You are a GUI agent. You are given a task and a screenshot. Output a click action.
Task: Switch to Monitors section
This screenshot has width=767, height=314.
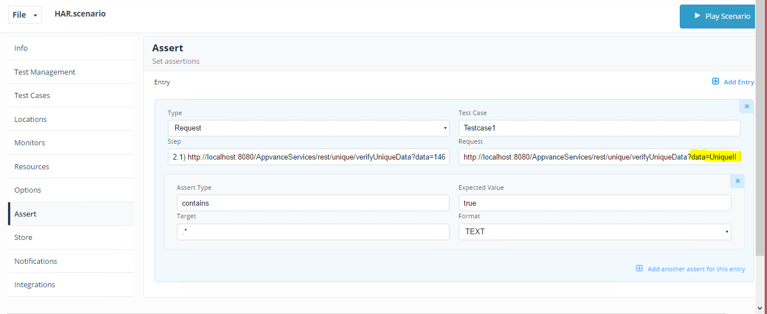click(x=71, y=142)
